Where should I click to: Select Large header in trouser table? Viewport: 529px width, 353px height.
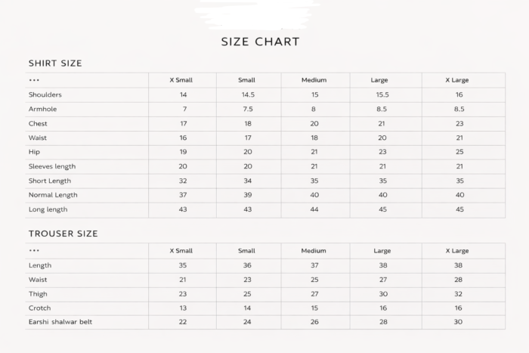click(x=382, y=251)
